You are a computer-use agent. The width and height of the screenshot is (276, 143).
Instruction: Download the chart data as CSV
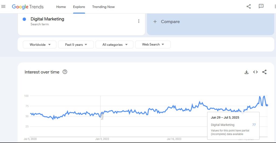click(246, 72)
